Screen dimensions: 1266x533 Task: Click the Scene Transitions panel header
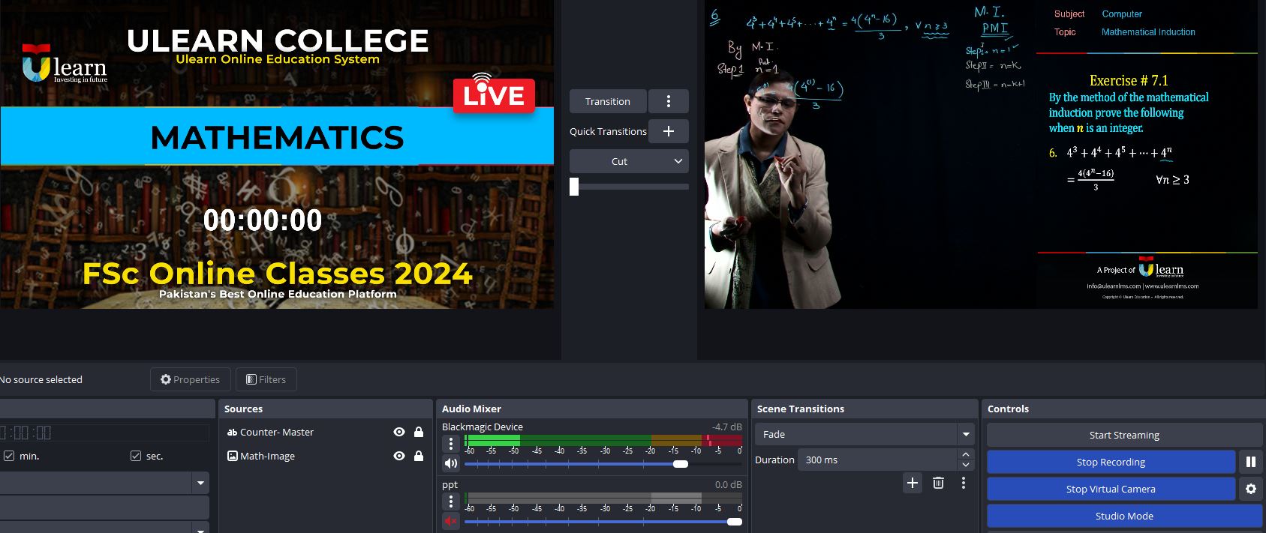pos(865,409)
